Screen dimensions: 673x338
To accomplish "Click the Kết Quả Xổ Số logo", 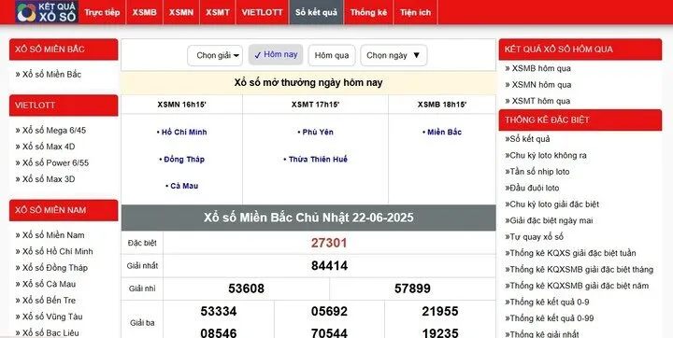I will 47,11.
